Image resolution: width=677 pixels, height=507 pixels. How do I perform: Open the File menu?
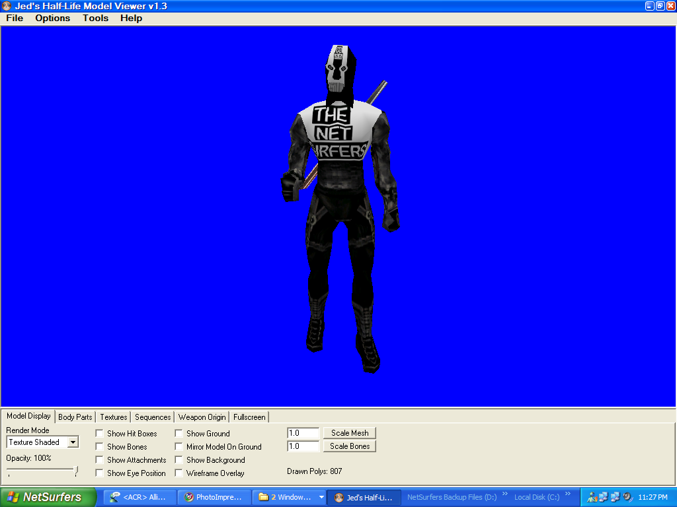[x=15, y=18]
